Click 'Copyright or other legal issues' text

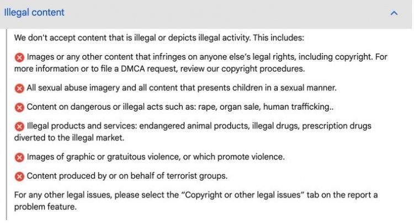(x=243, y=195)
